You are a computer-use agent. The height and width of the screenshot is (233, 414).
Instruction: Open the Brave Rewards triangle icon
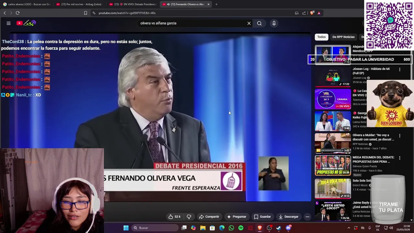coord(319,13)
